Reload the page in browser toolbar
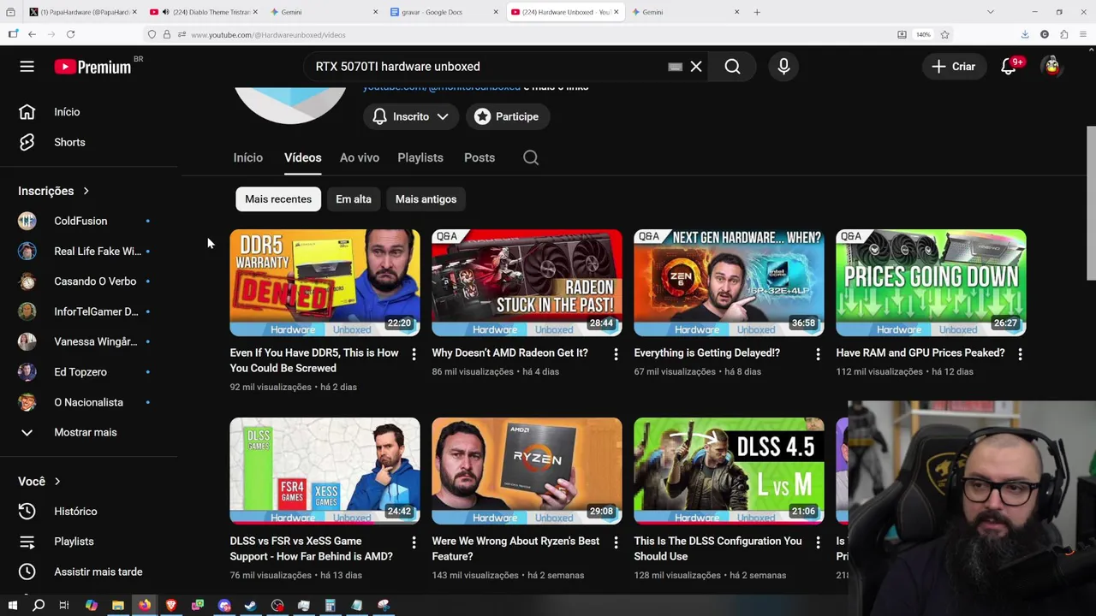The height and width of the screenshot is (616, 1096). 70,34
